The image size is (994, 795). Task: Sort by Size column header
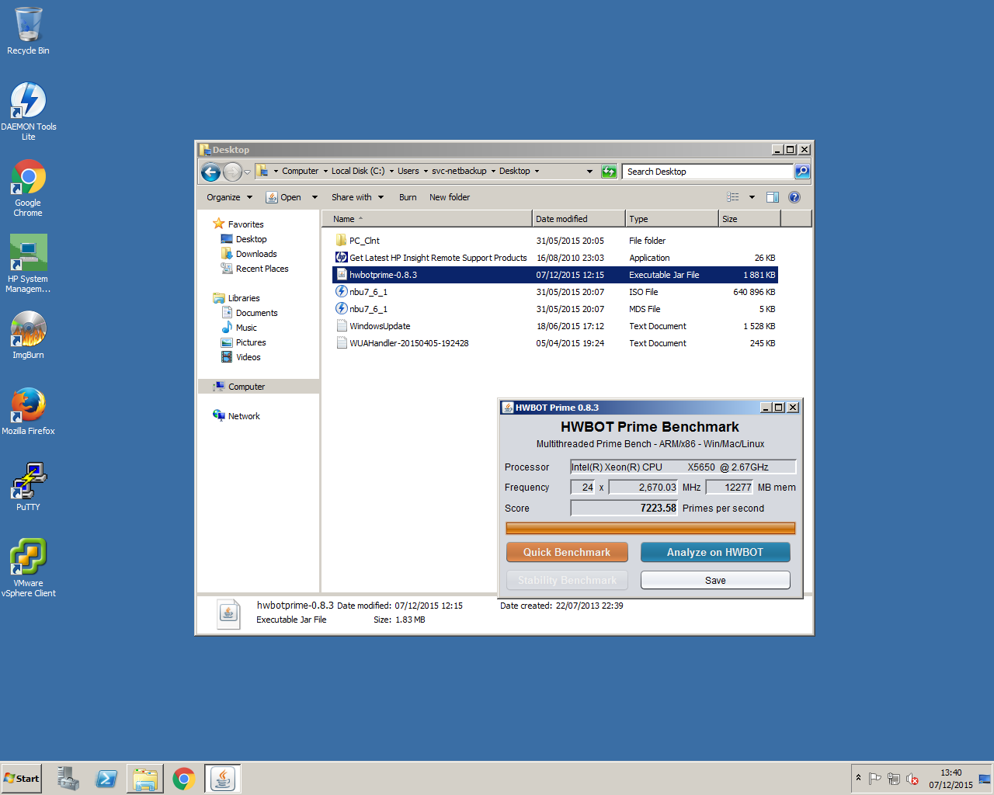point(749,219)
